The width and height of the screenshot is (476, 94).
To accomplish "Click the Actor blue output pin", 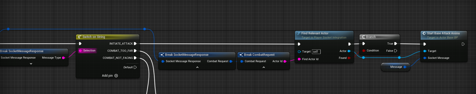I will (x=349, y=51).
